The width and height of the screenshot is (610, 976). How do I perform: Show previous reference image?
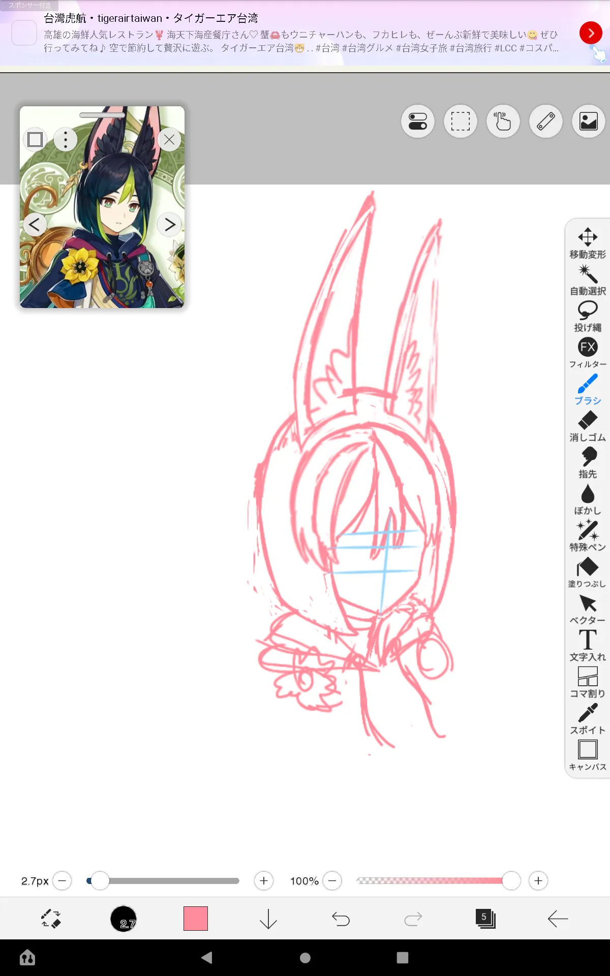click(34, 224)
